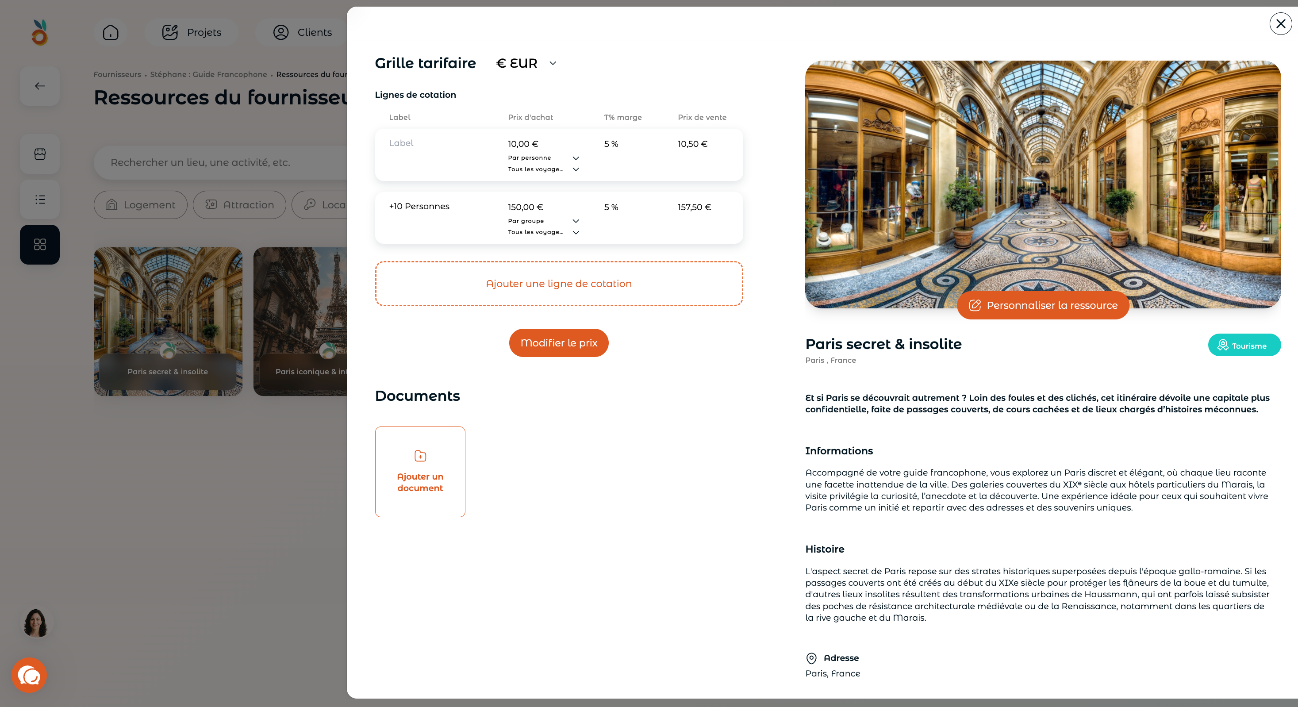Filter resources by Attraction
Image resolution: width=1298 pixels, height=707 pixels.
pyautogui.click(x=239, y=204)
